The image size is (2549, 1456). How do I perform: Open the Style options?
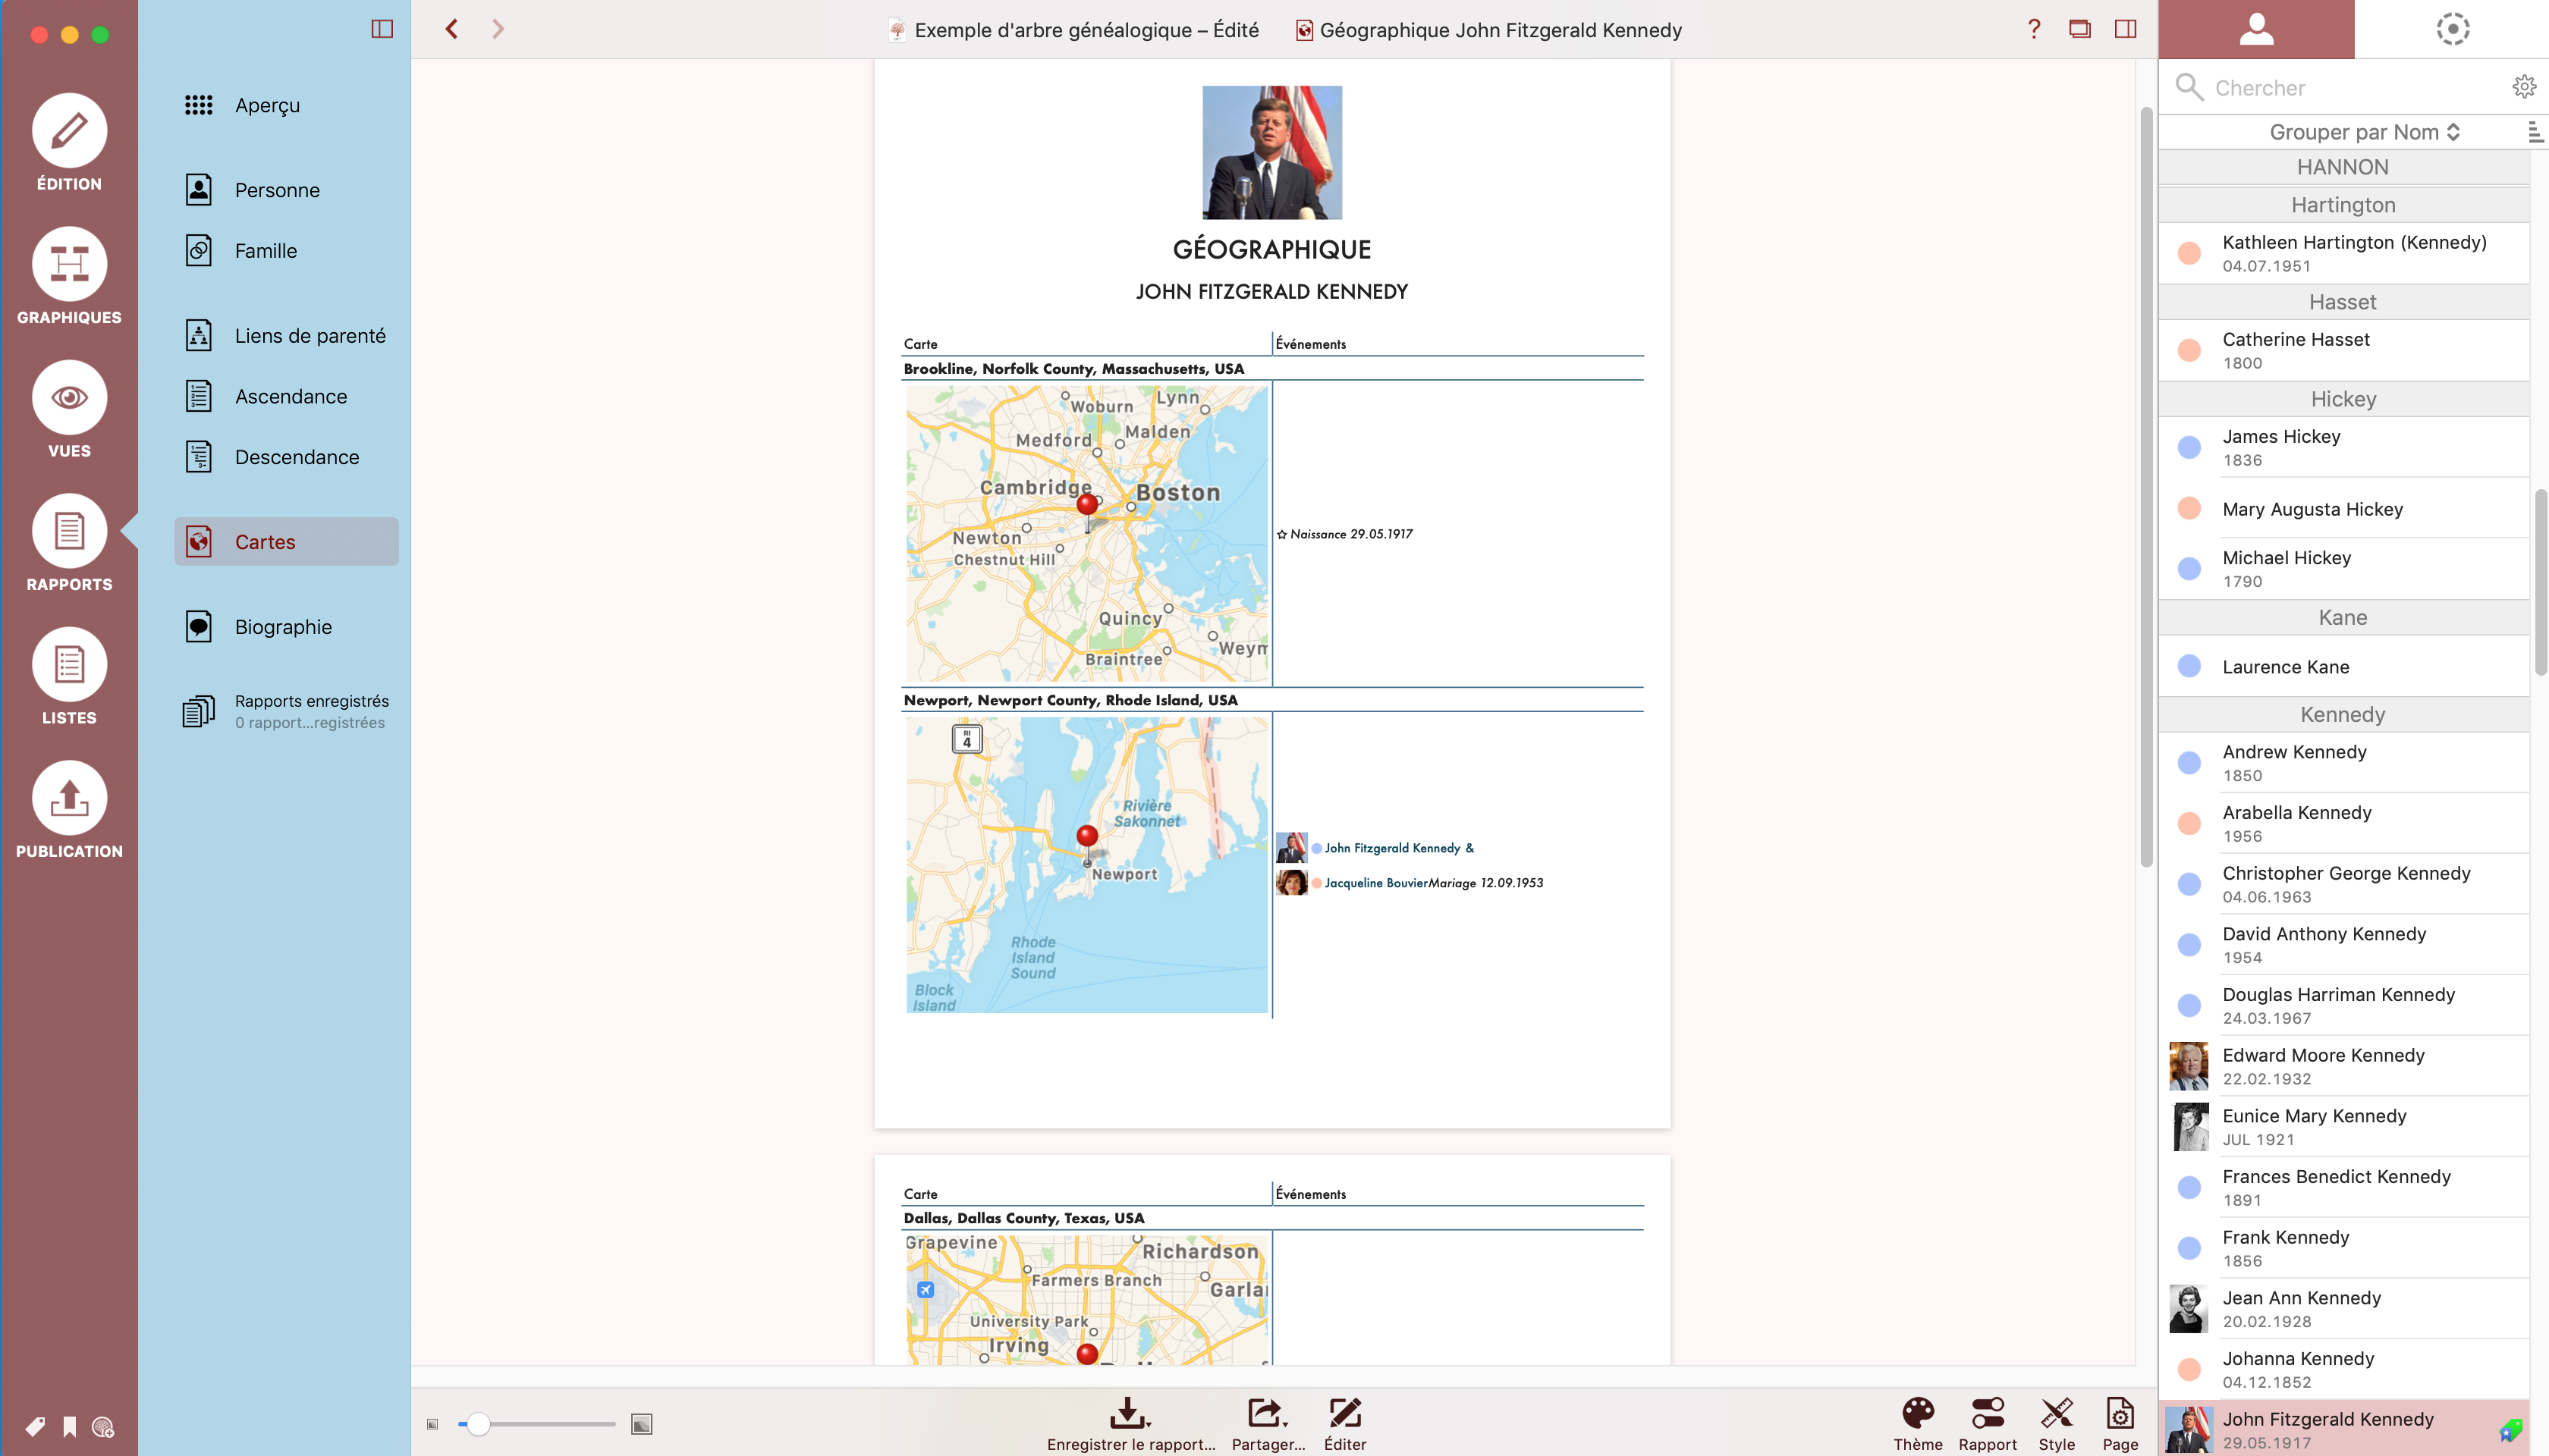click(x=2056, y=1424)
